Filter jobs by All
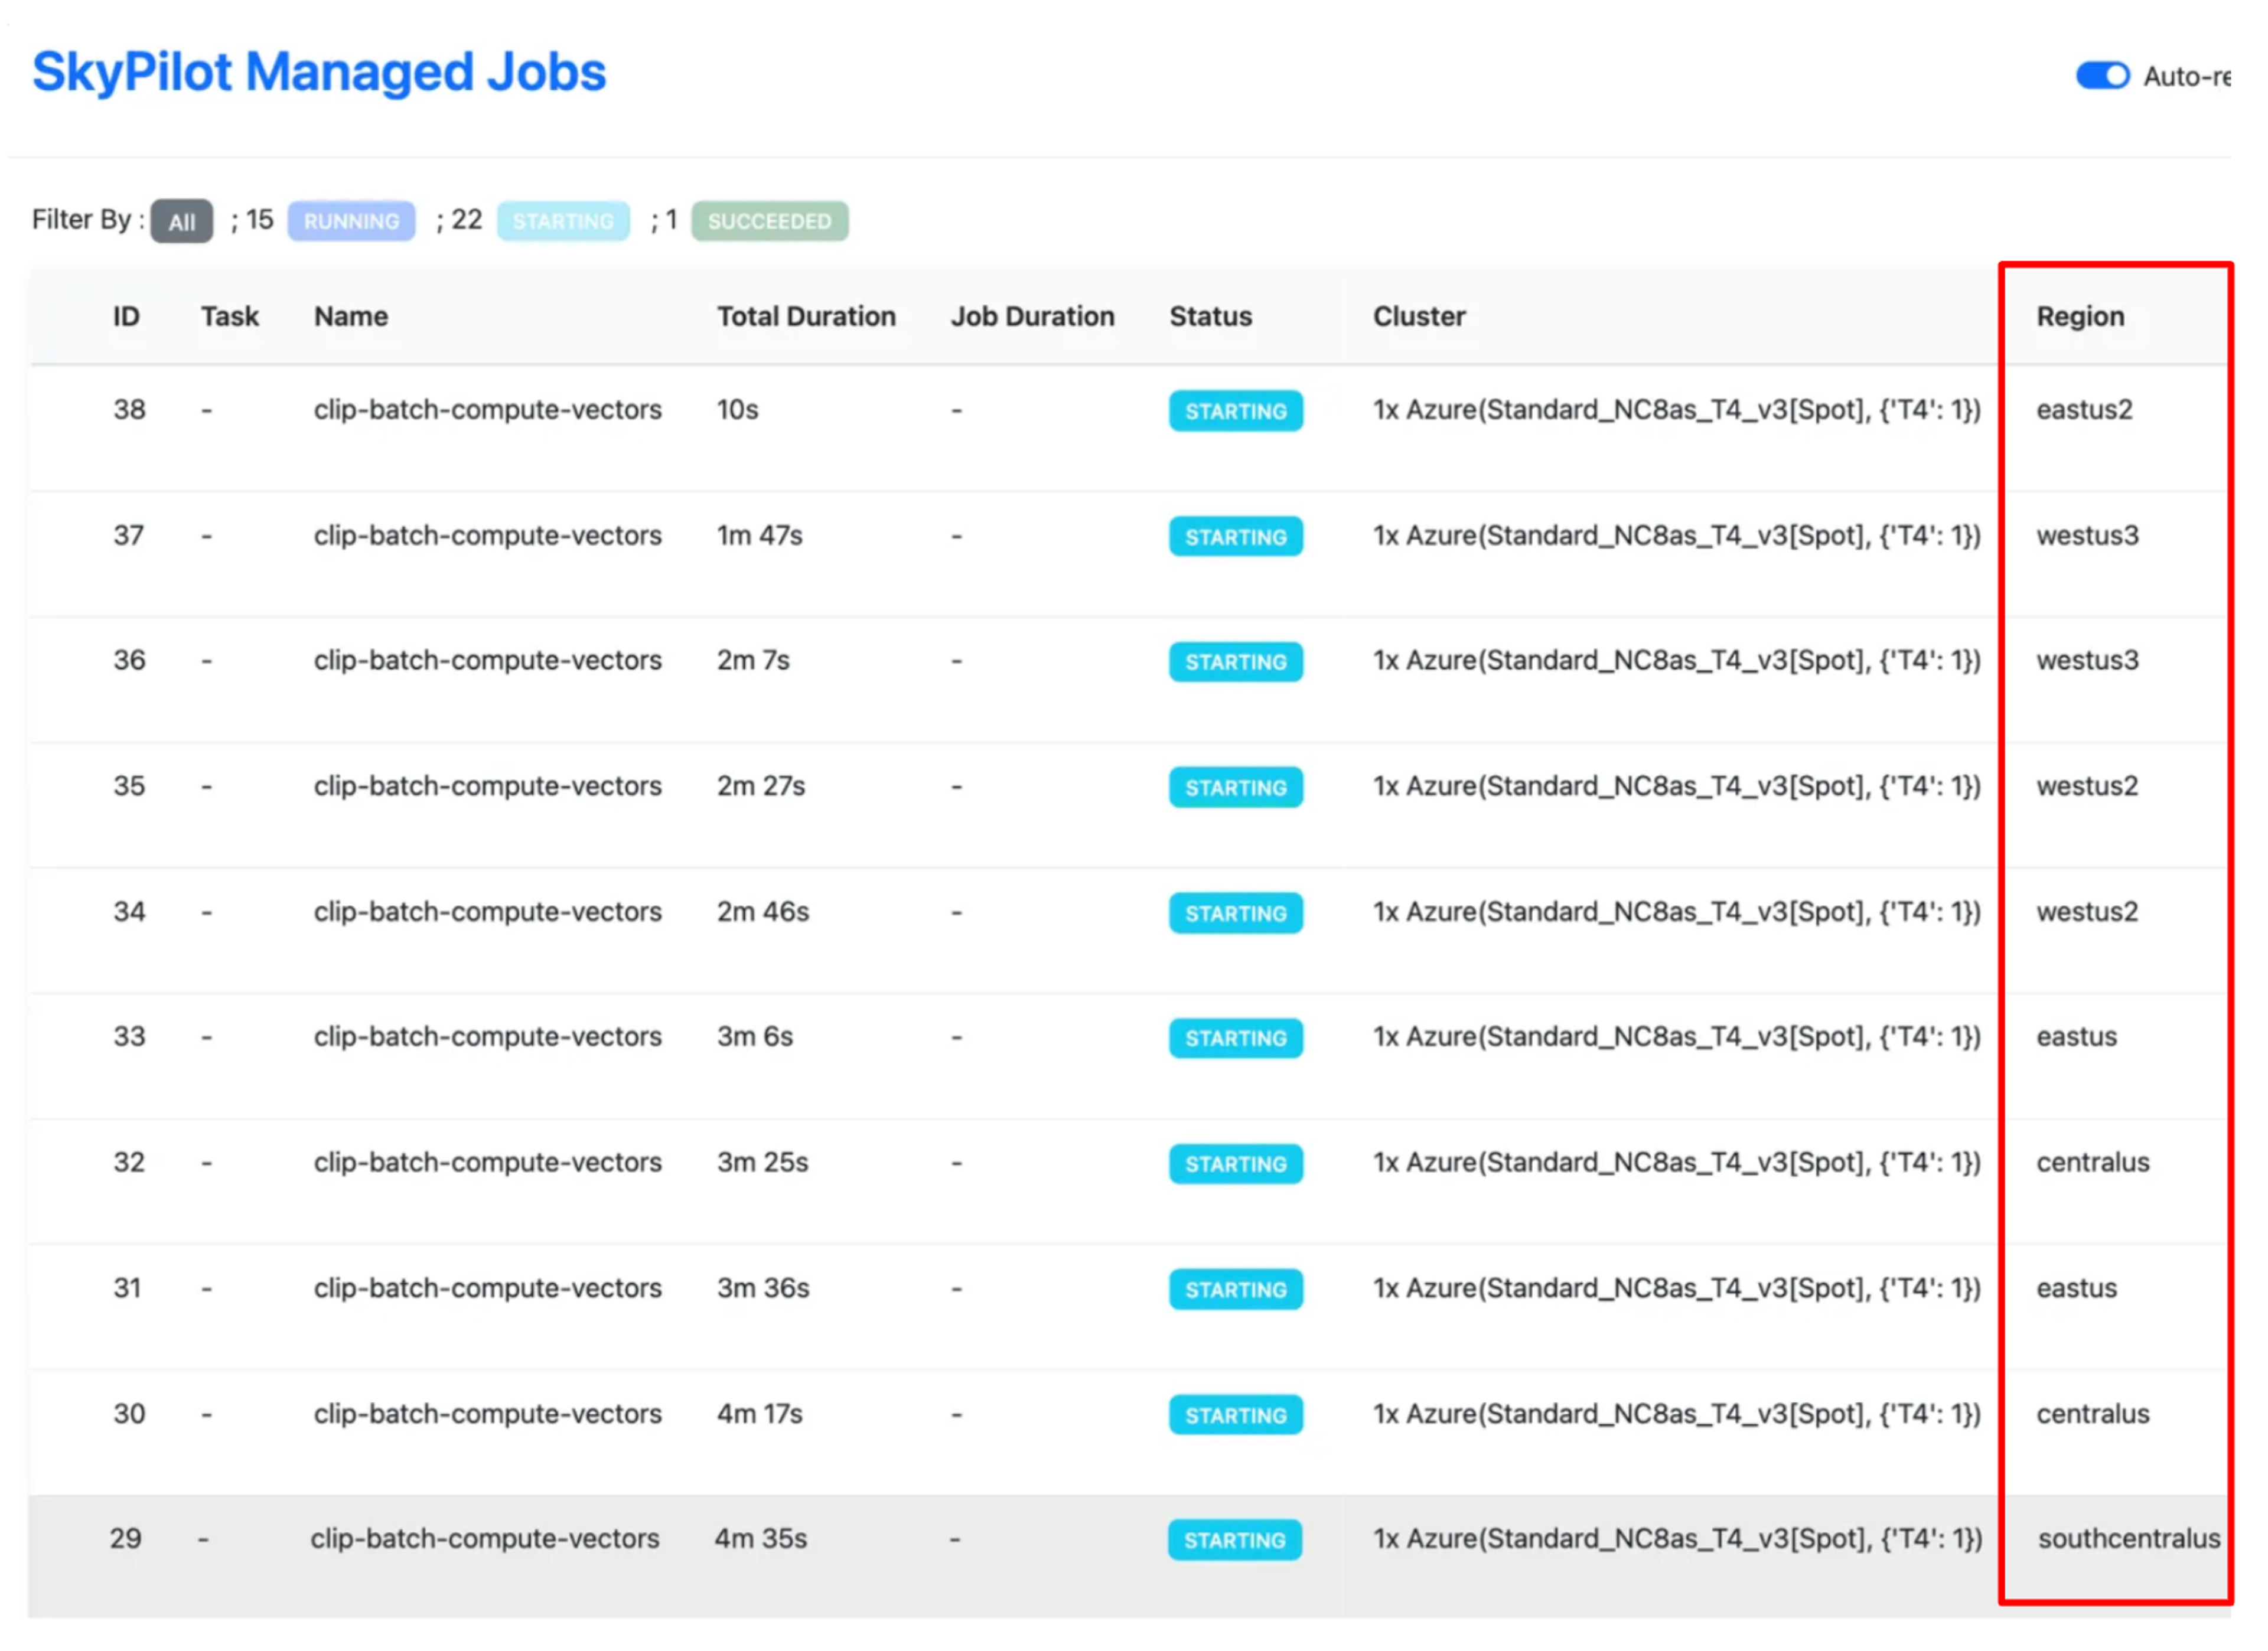 (182, 221)
